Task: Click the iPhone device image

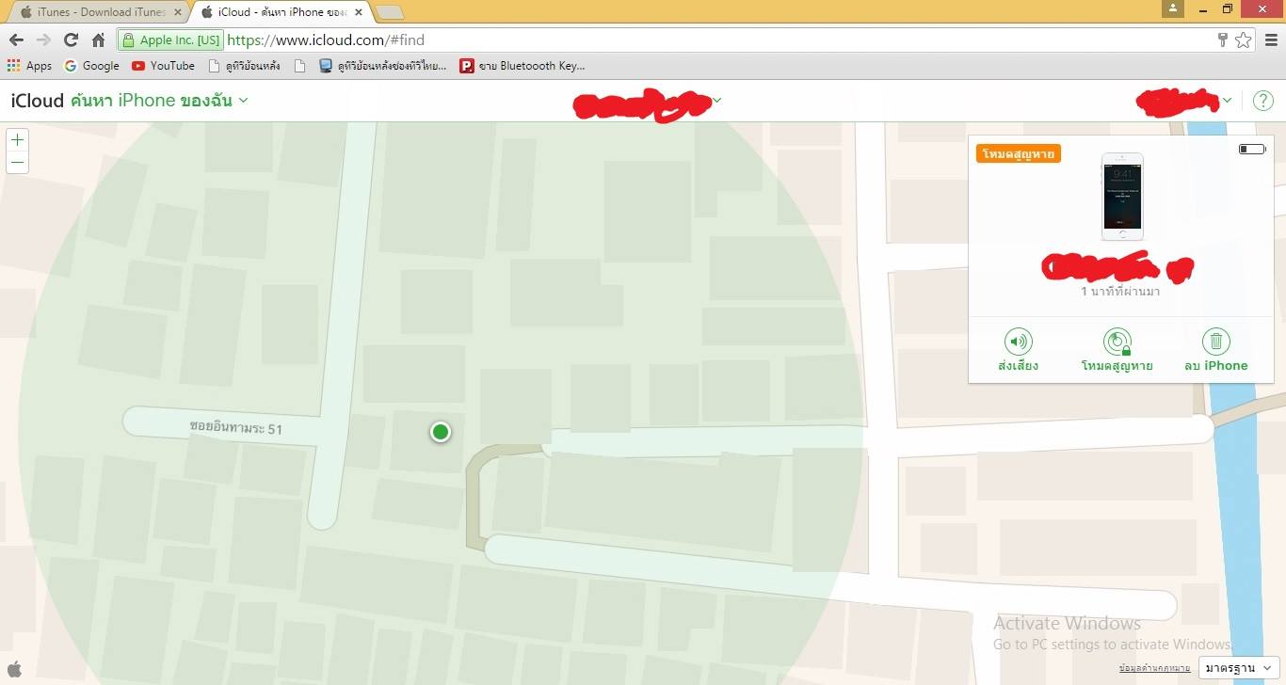Action: 1122,197
